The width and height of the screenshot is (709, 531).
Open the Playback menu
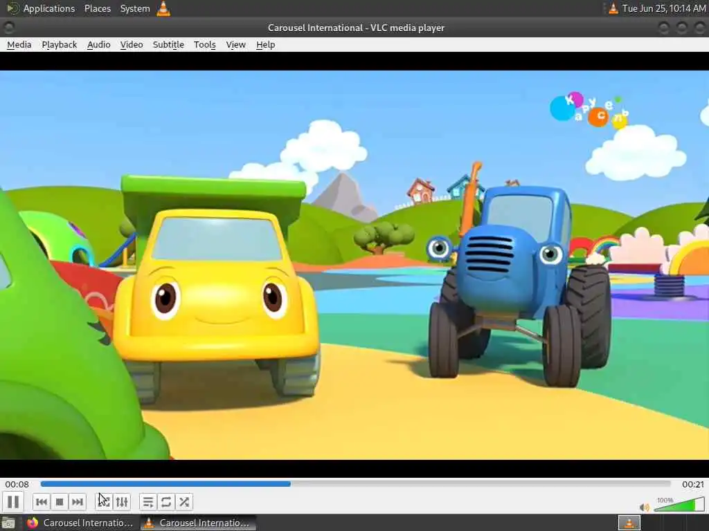coord(60,45)
